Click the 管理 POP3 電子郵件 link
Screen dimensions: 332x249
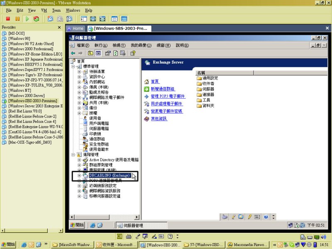(x=168, y=96)
